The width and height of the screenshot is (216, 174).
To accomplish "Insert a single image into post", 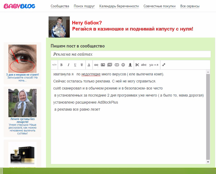I will click(x=103, y=65).
